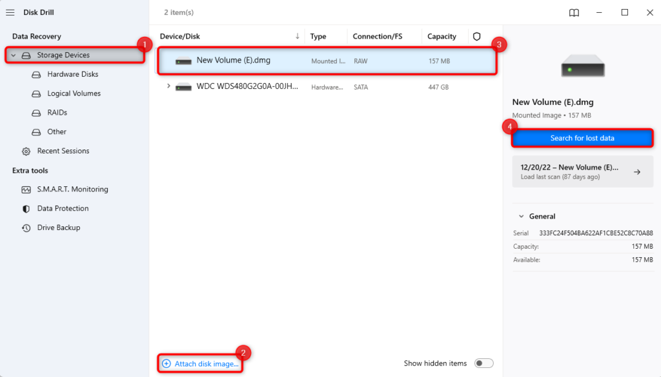Open the Drive Backup tool
Image resolution: width=661 pixels, height=377 pixels.
point(59,227)
